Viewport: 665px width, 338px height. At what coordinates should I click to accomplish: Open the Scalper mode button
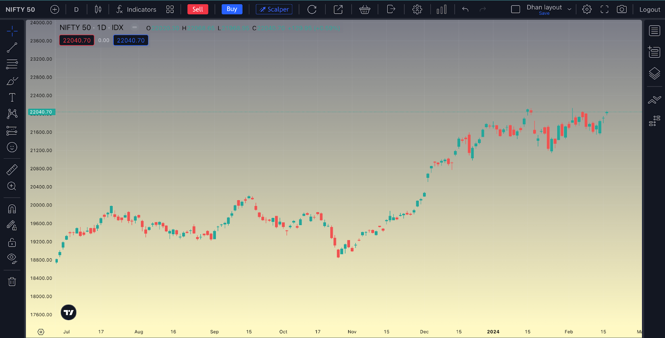pyautogui.click(x=274, y=9)
